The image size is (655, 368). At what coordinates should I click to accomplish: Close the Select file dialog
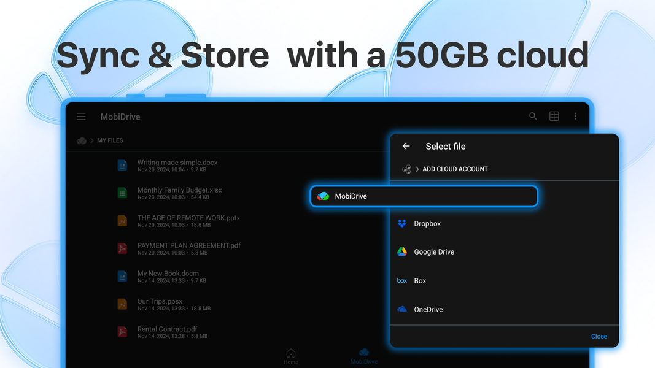point(599,336)
